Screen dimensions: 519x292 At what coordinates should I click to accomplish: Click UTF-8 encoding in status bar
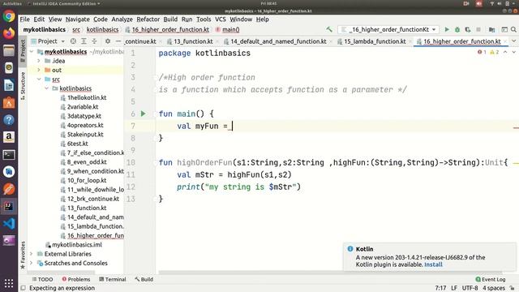(470, 288)
